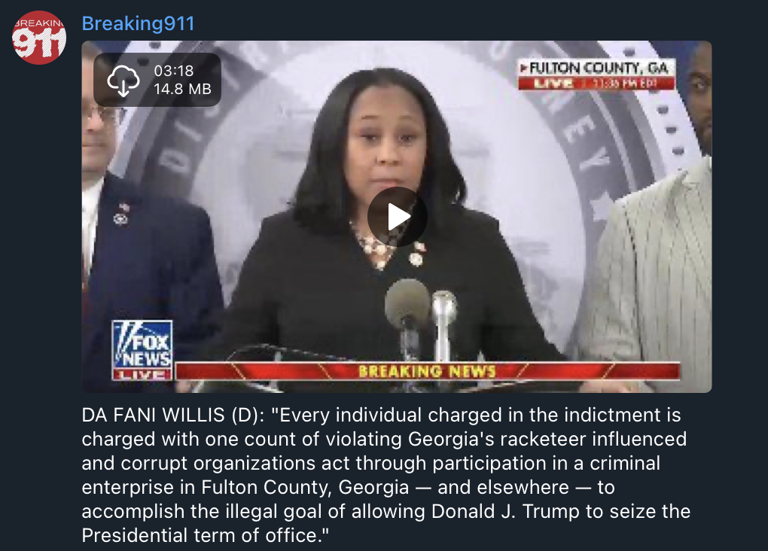Click the 03:18 video duration label

tap(173, 71)
